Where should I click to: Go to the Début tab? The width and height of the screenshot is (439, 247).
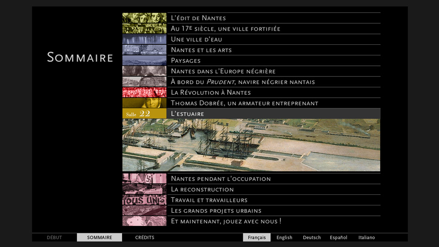pos(54,237)
